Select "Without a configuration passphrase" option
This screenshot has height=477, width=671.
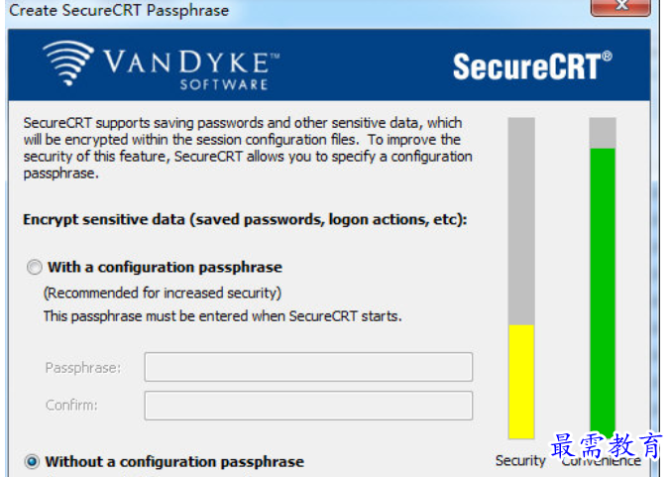point(34,462)
